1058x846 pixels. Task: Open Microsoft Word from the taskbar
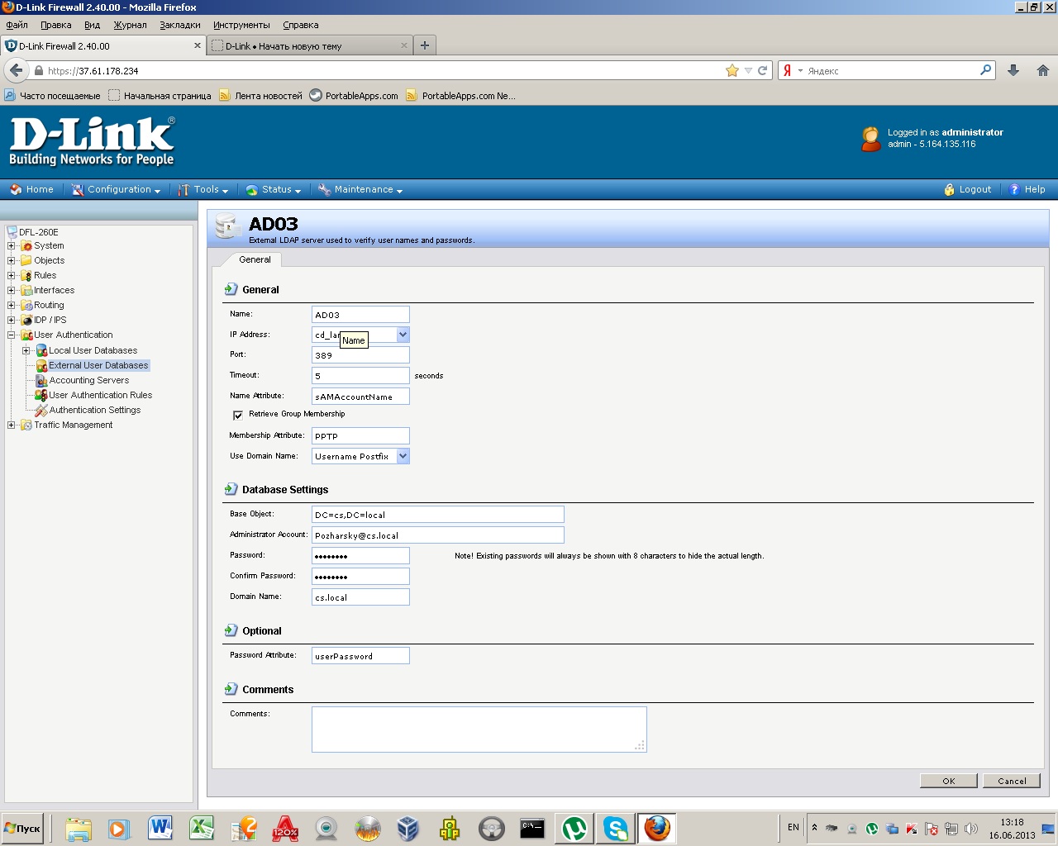[160, 828]
